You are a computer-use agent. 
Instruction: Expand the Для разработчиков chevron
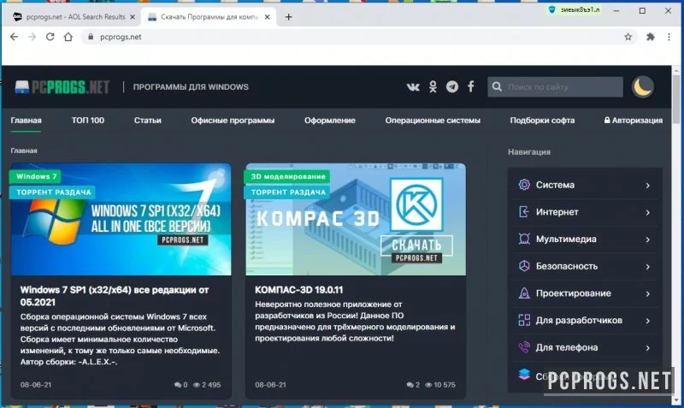[x=648, y=321]
